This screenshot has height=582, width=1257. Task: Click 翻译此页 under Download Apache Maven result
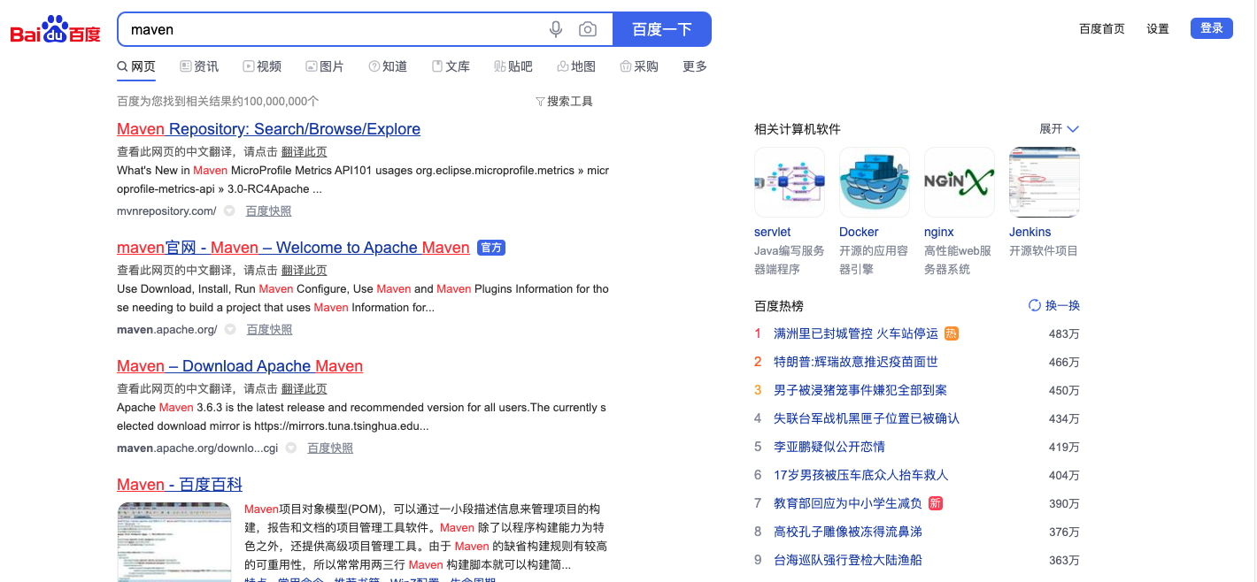304,388
